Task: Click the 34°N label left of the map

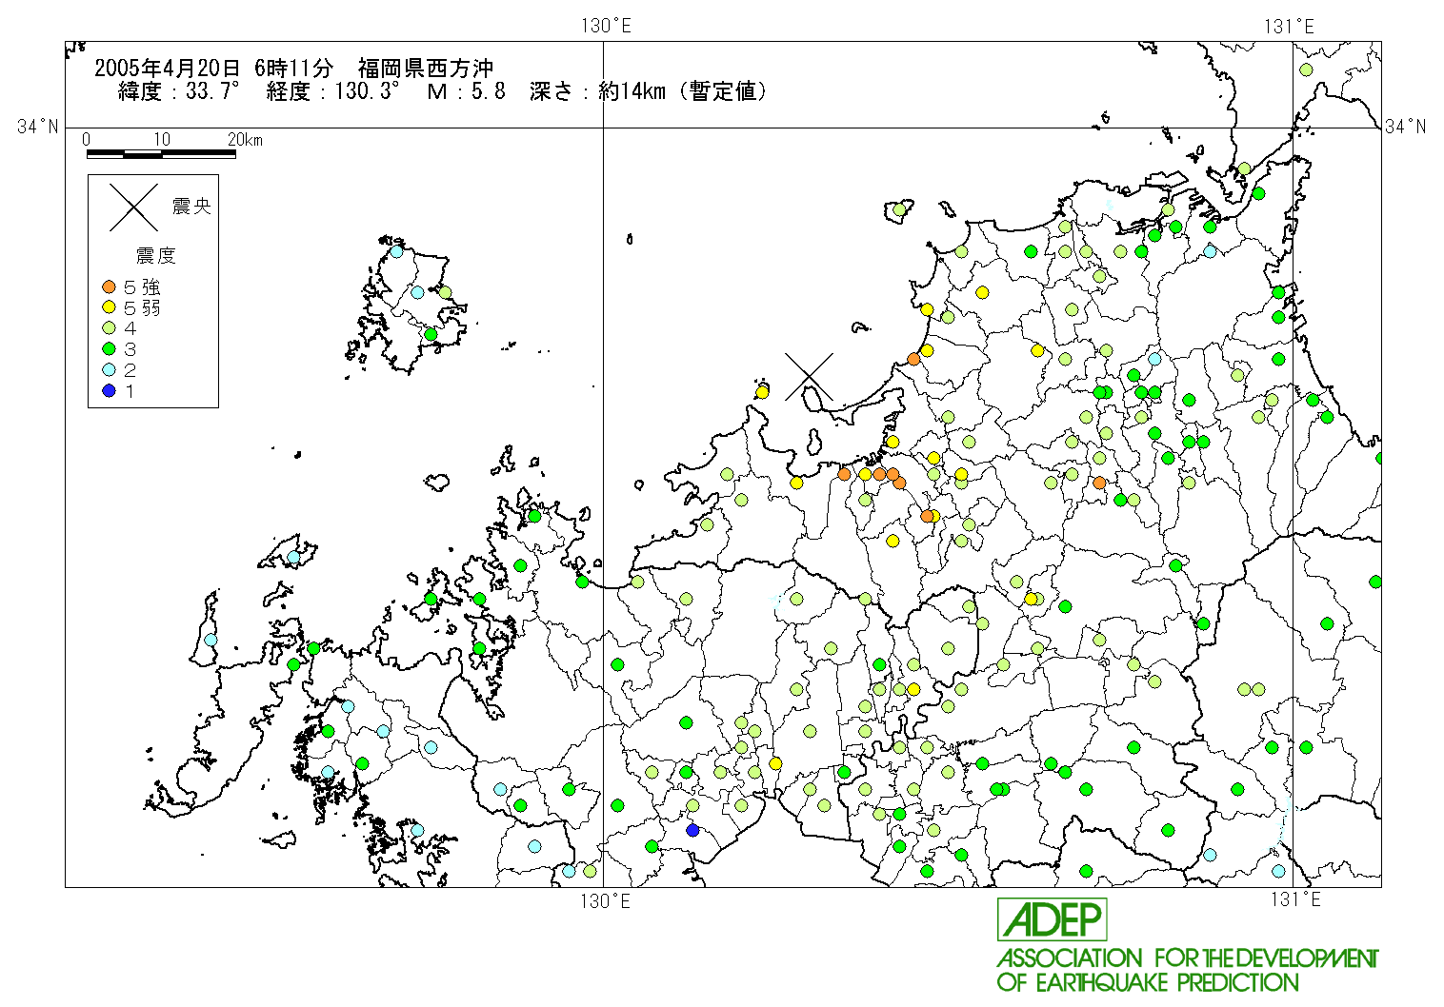Action: [x=37, y=126]
